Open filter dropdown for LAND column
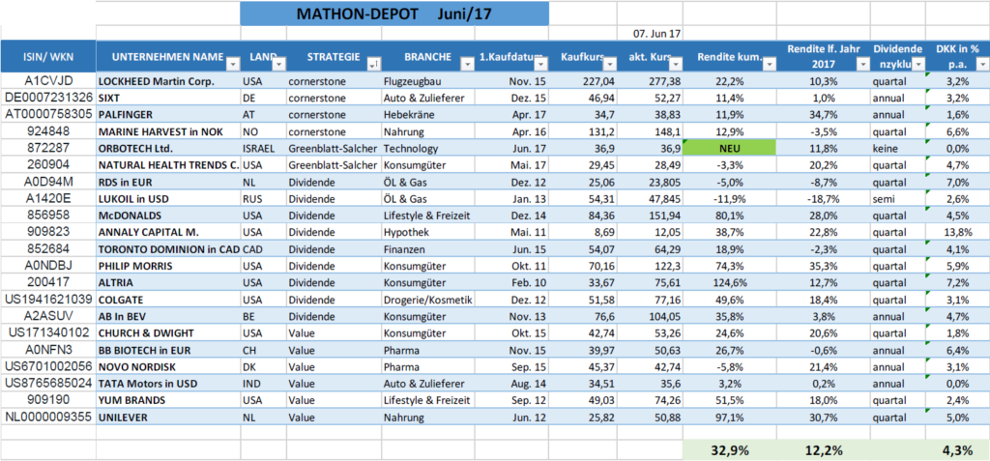 click(x=278, y=64)
